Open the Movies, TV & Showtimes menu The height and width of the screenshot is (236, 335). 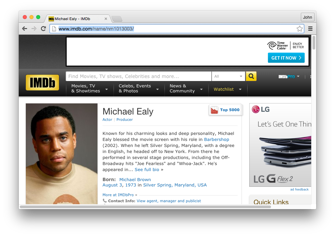point(90,88)
